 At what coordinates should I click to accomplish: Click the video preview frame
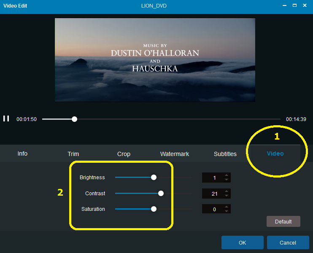155,60
